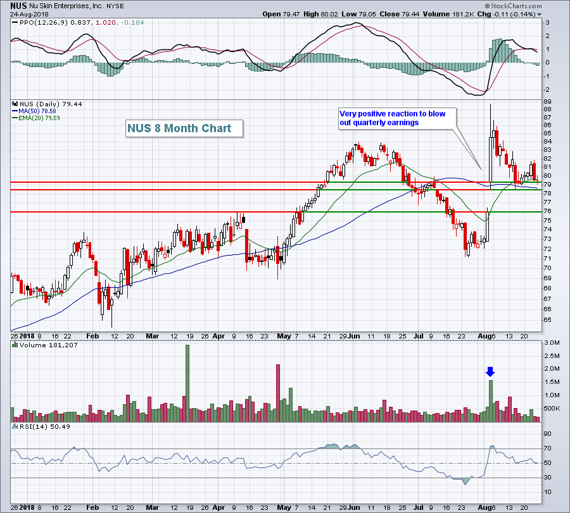The width and height of the screenshot is (570, 513).
Task: Click the red PPO signal value 1.020
Action: 106,23
